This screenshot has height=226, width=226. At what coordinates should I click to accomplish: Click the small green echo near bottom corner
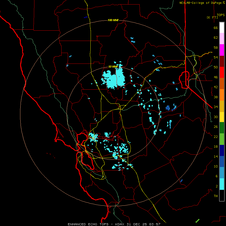[x=197, y=221]
